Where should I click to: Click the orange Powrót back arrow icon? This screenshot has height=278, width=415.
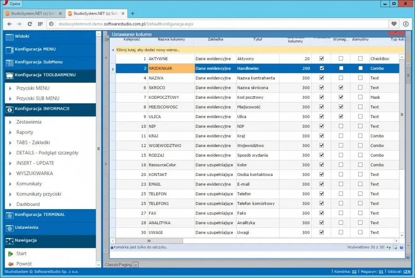coord(11,264)
